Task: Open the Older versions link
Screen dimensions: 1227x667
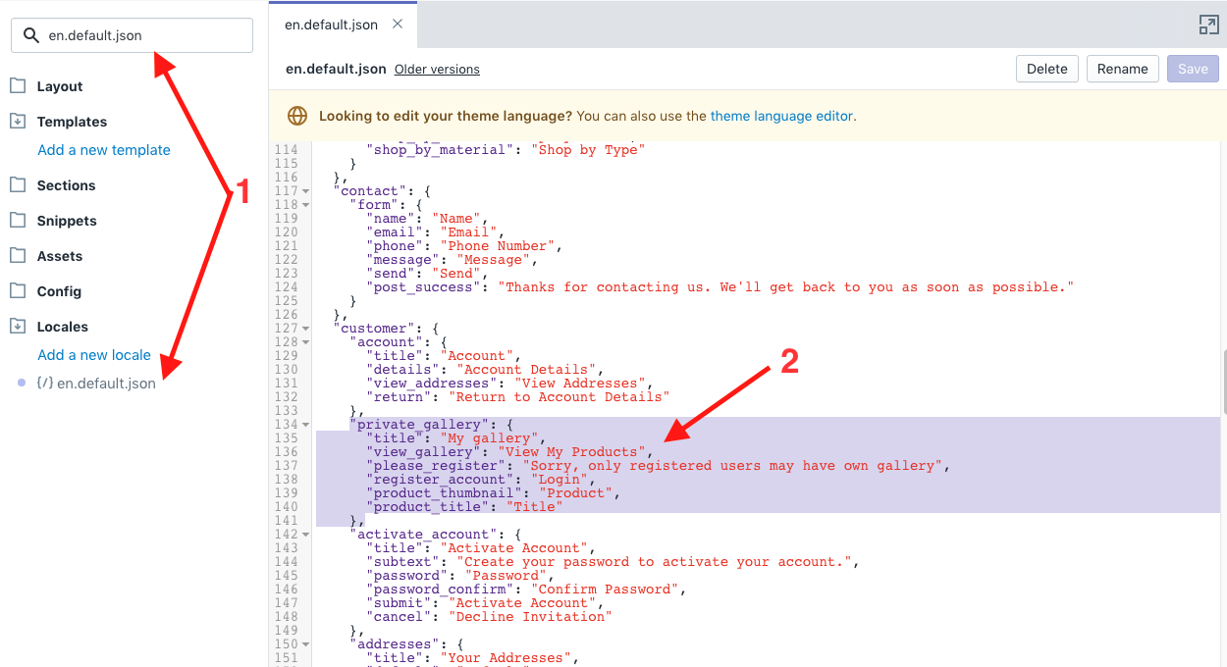Action: point(437,69)
